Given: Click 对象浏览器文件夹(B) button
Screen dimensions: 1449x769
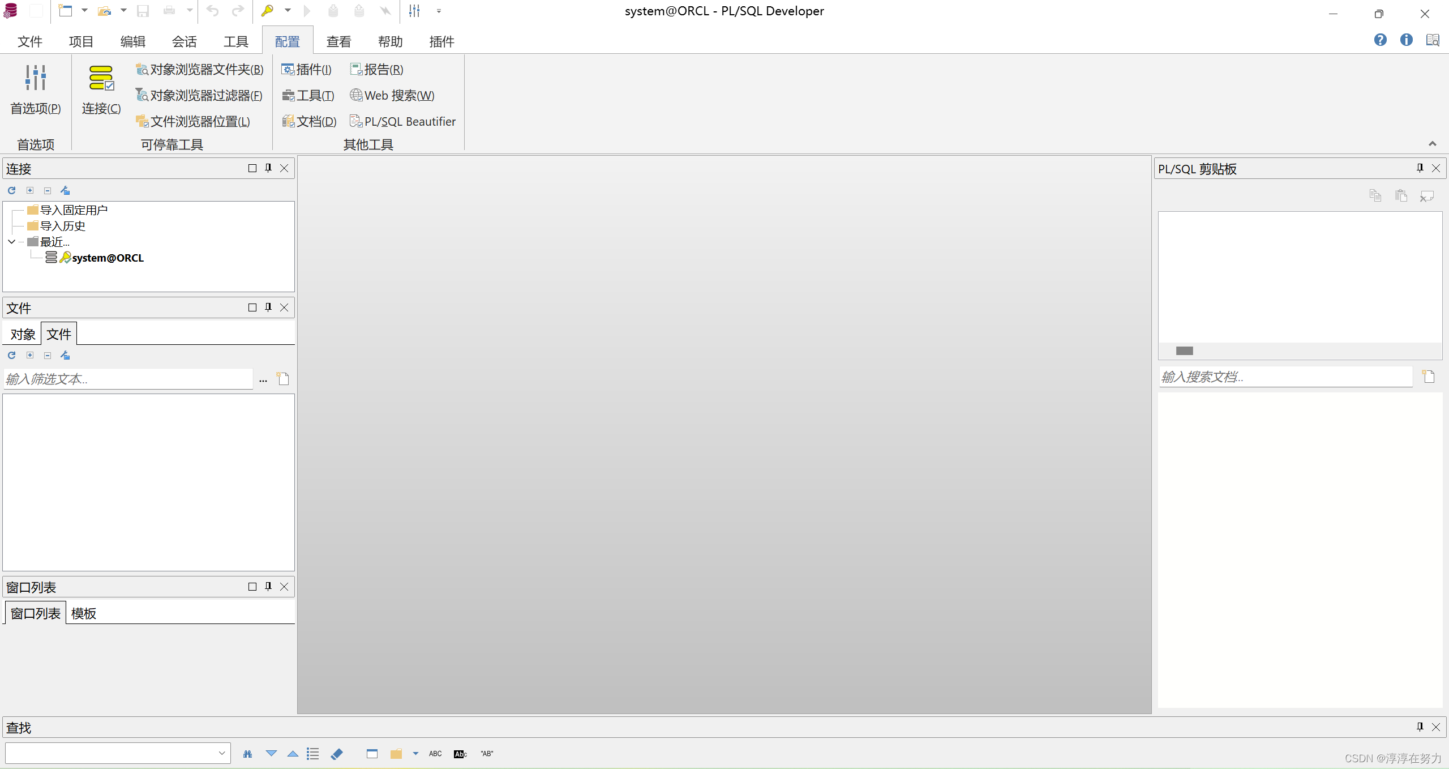Looking at the screenshot, I should tap(200, 70).
